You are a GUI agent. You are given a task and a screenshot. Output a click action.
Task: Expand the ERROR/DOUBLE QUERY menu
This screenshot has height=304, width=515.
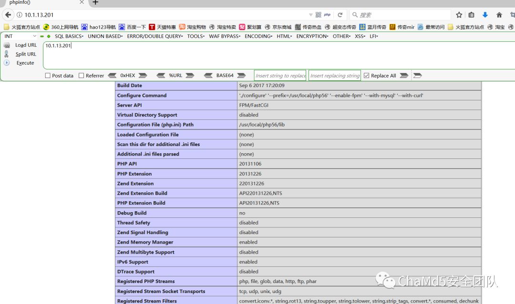155,36
